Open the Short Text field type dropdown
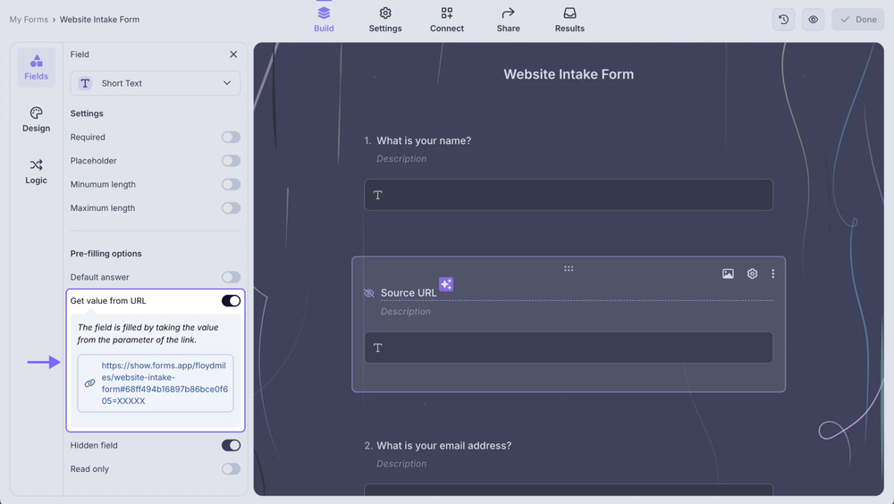The width and height of the screenshot is (894, 504). tap(156, 83)
